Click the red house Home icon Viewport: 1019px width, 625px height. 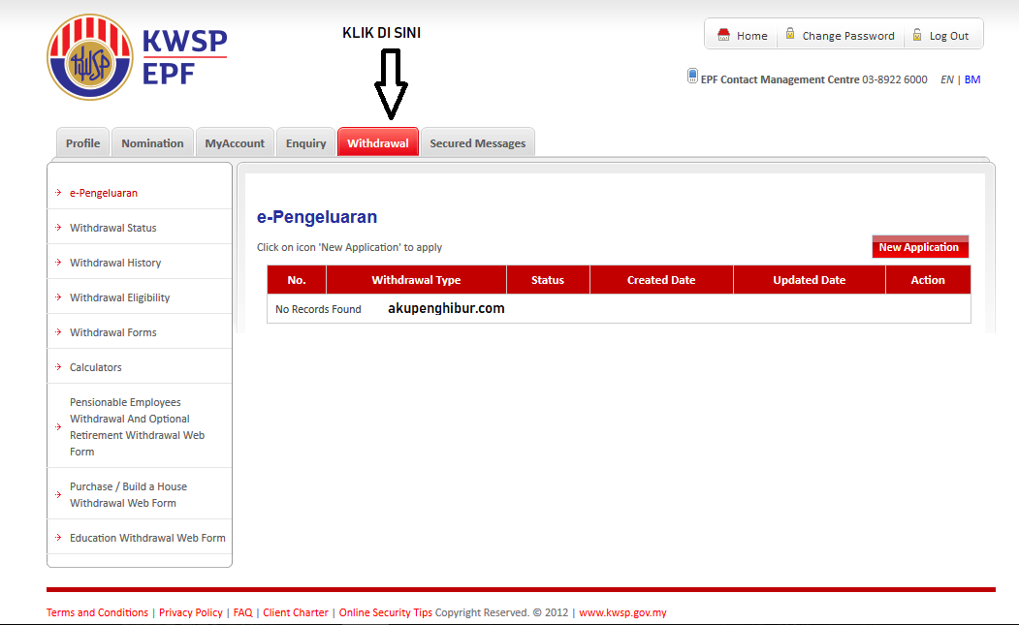(723, 35)
